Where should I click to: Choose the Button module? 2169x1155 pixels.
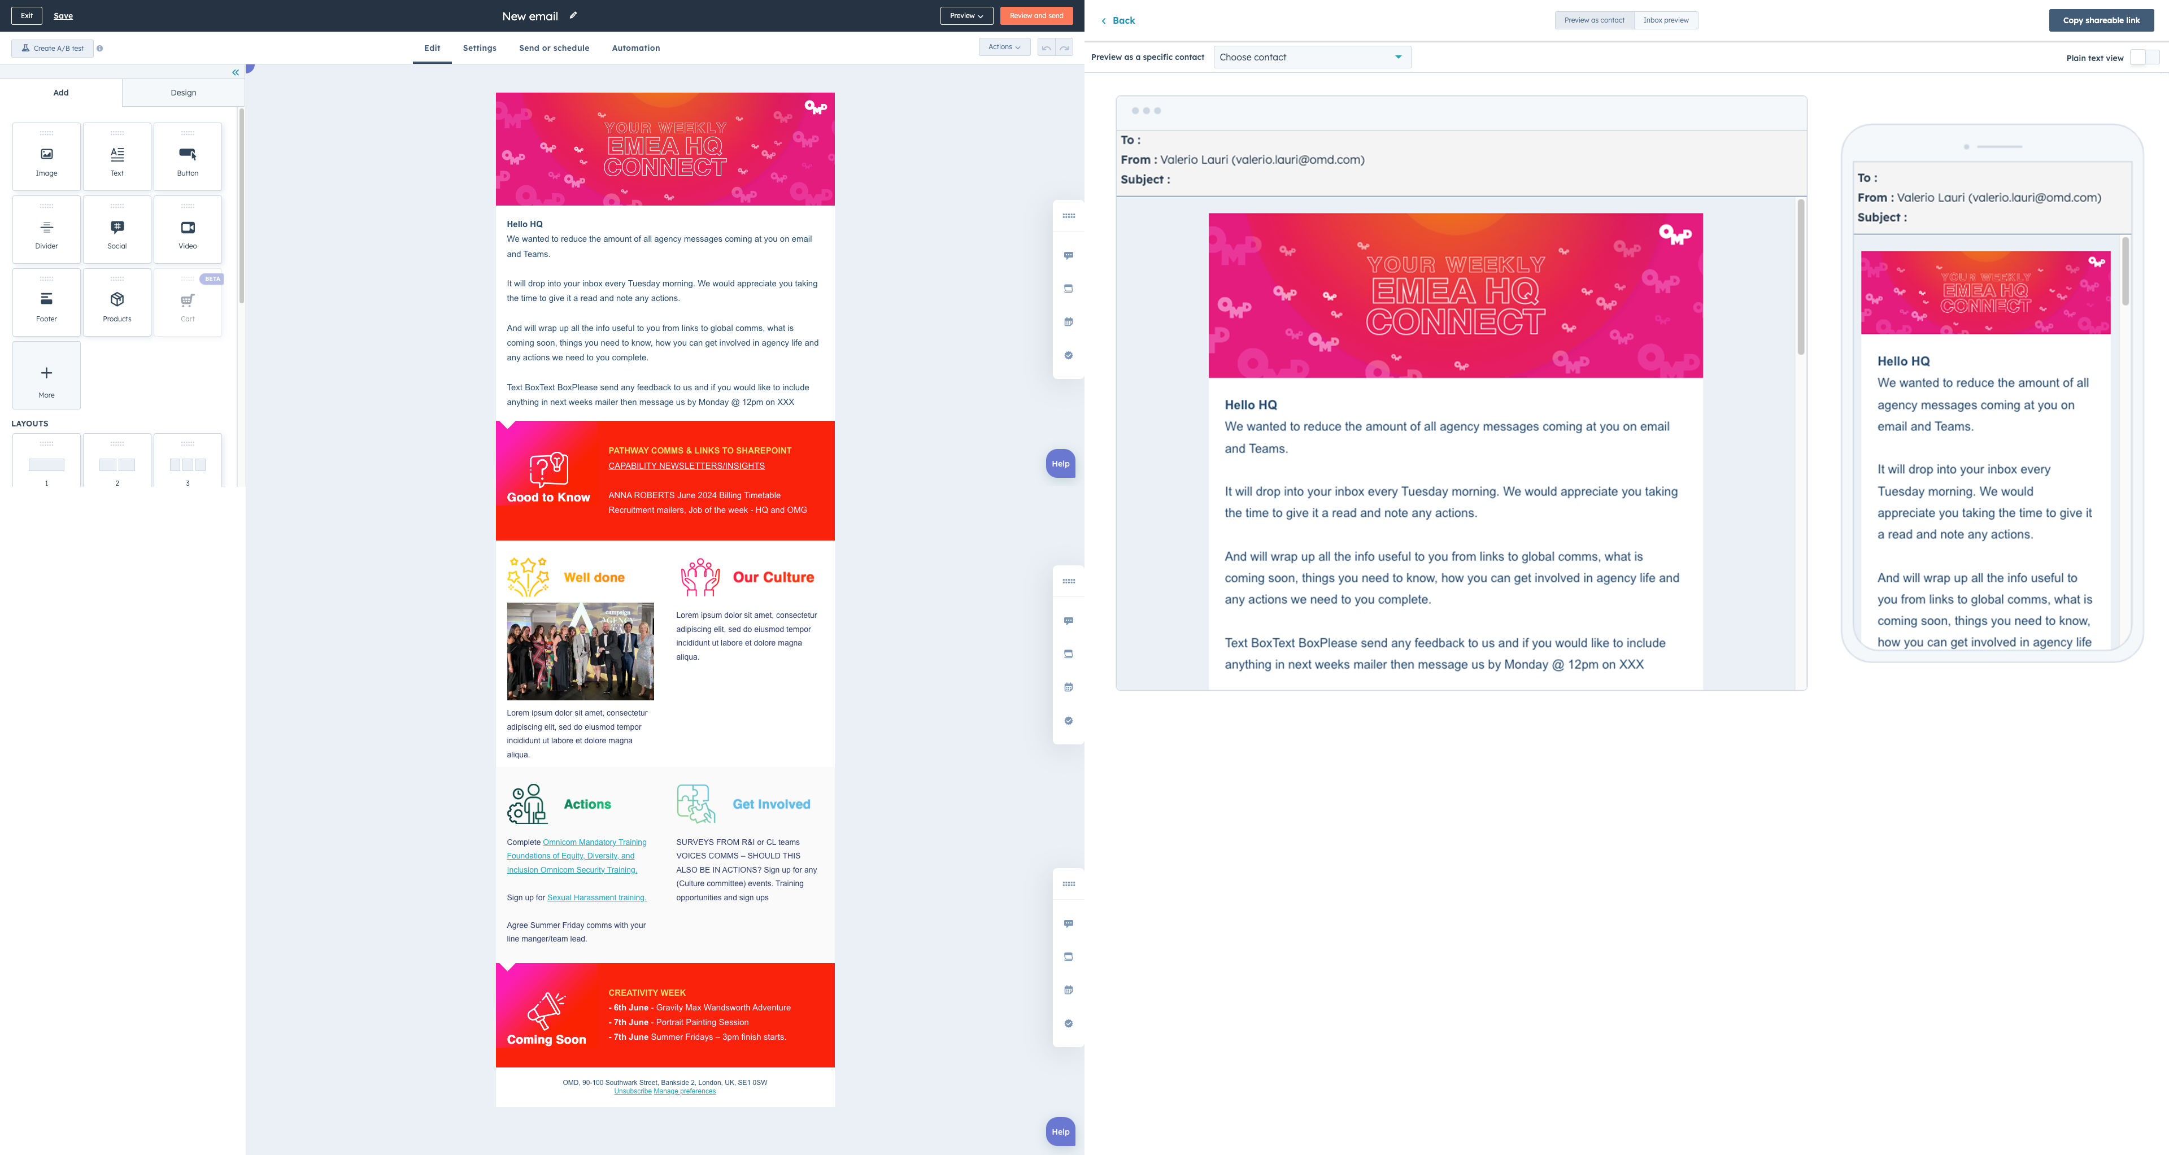coord(188,158)
